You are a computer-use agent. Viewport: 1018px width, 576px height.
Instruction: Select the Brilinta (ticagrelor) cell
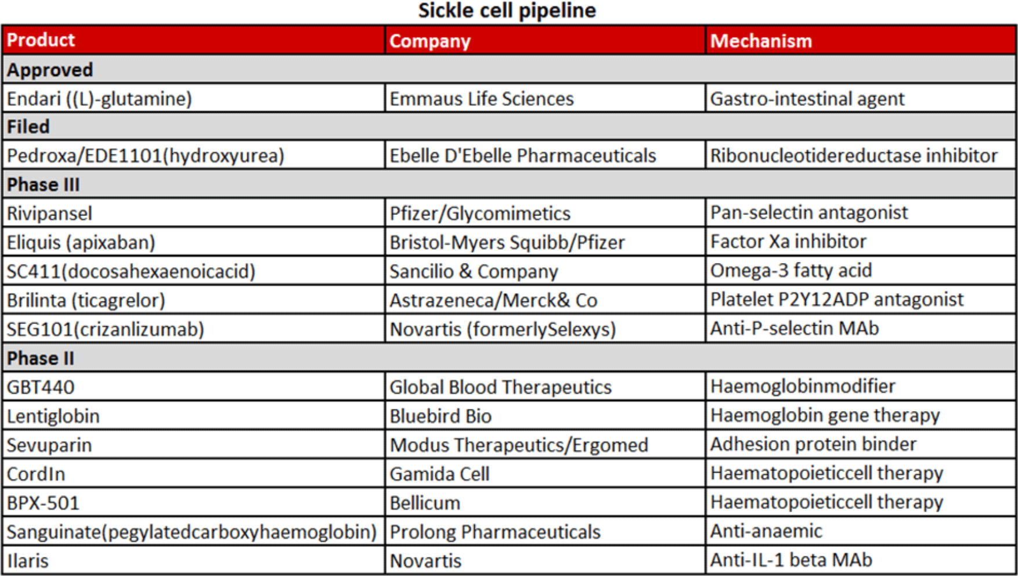(193, 300)
